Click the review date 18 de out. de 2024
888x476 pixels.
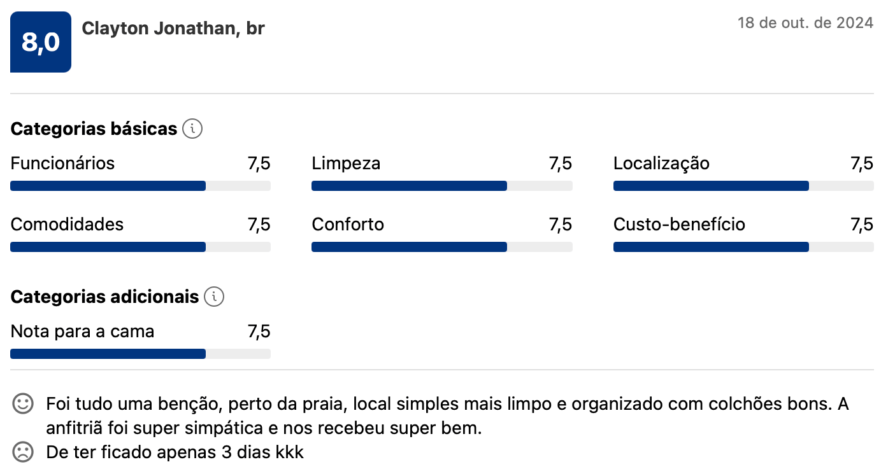tap(805, 24)
